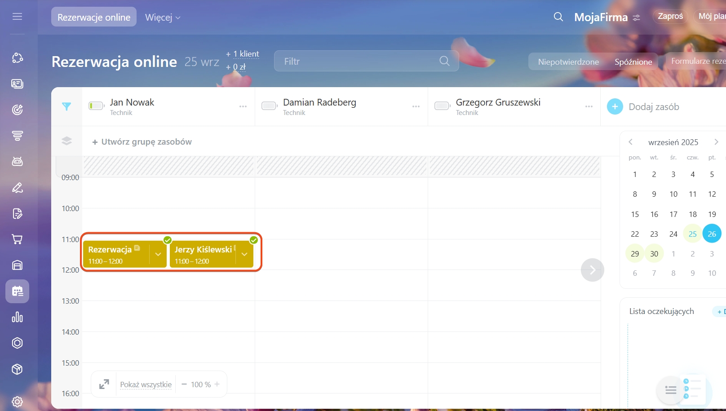The image size is (726, 411).
Task: Toggle Damian Radeberg availability indicator
Action: coord(269,106)
